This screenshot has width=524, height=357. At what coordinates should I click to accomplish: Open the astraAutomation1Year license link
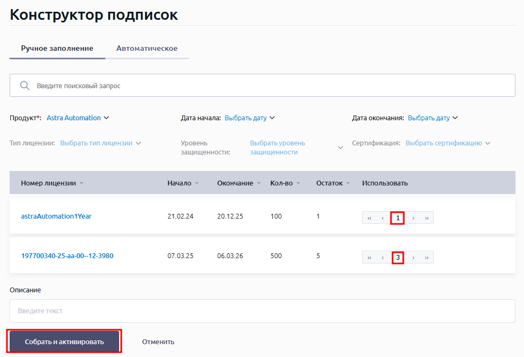[x=57, y=216]
